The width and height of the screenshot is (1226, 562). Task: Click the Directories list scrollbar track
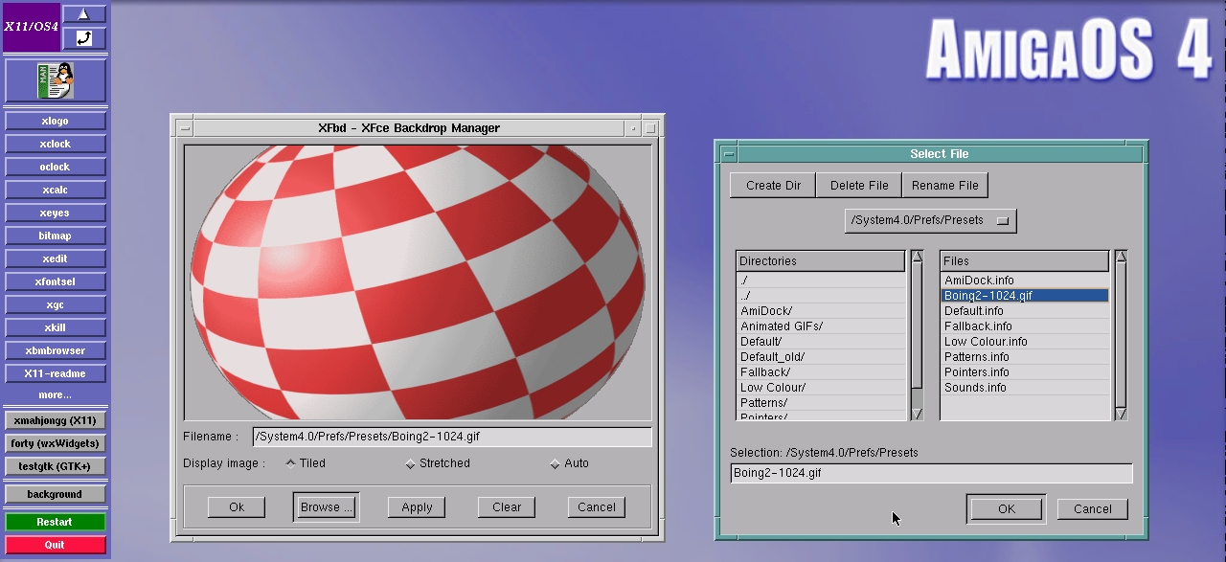tap(917, 335)
